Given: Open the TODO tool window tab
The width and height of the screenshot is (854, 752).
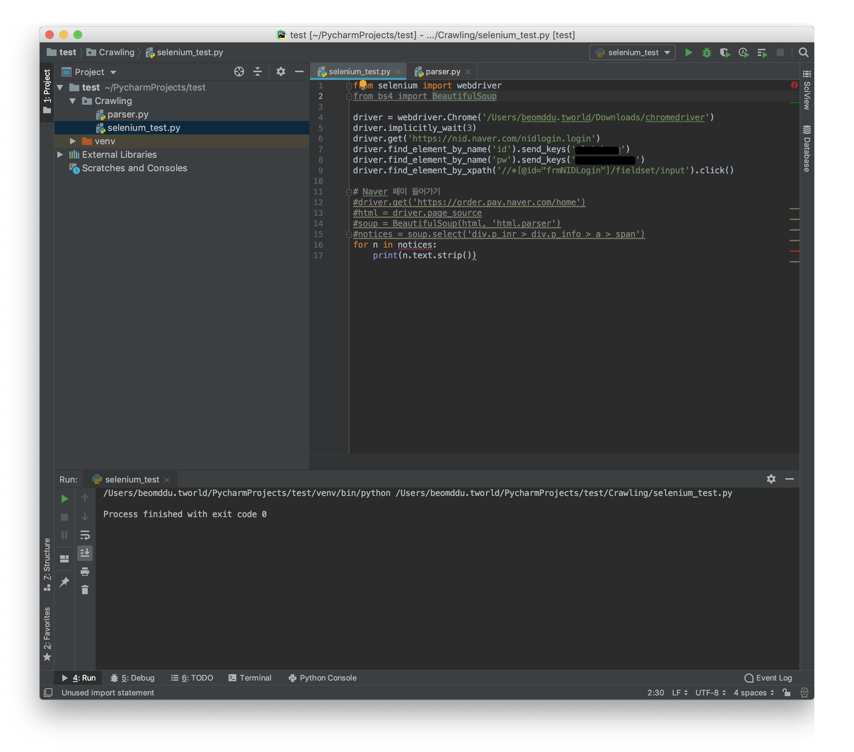Looking at the screenshot, I should click(x=192, y=678).
